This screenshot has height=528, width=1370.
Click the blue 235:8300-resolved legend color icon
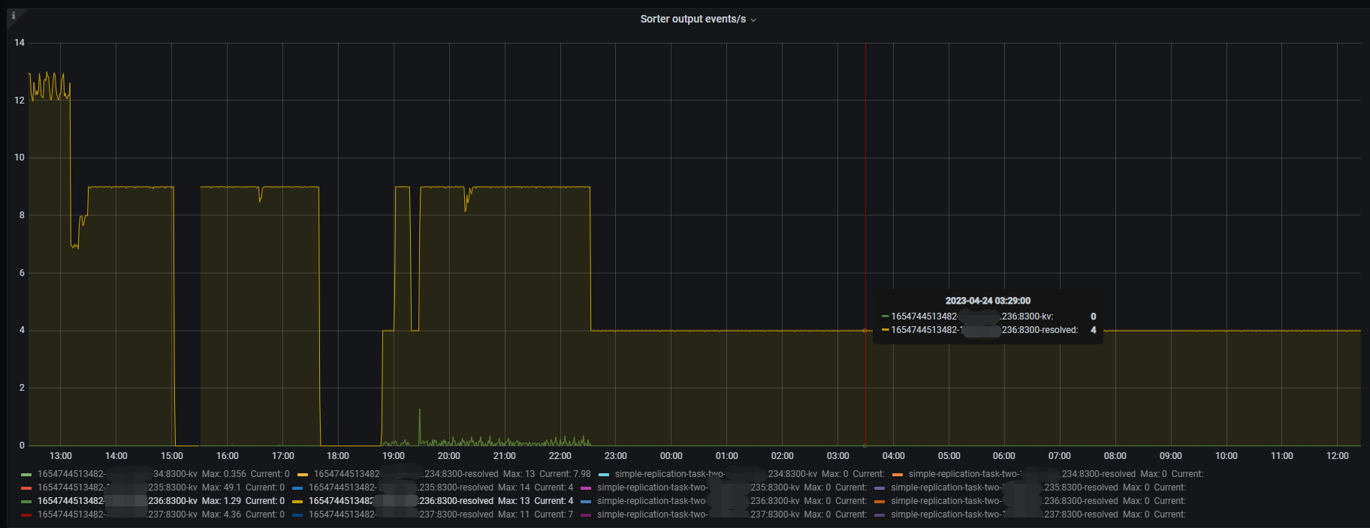coord(297,488)
